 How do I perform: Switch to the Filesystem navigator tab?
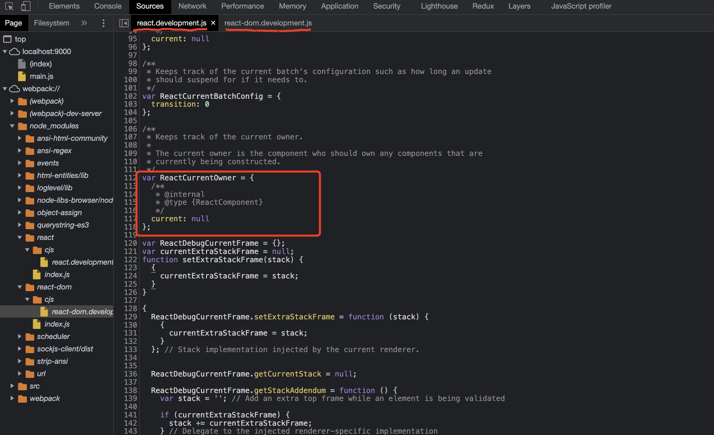51,23
